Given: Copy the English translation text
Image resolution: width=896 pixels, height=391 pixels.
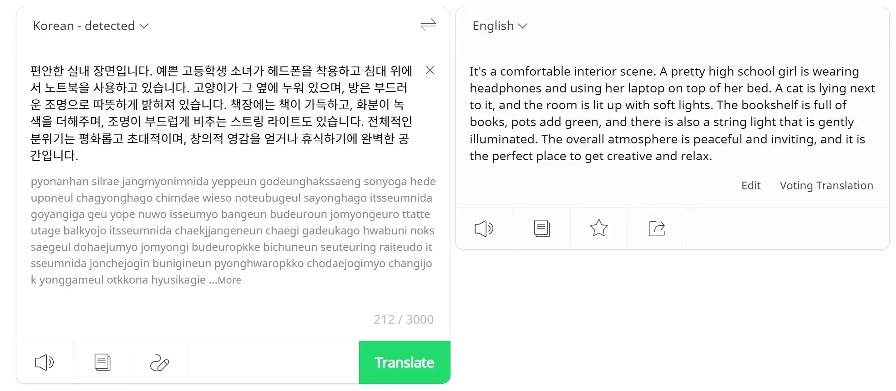Looking at the screenshot, I should pyautogui.click(x=541, y=229).
